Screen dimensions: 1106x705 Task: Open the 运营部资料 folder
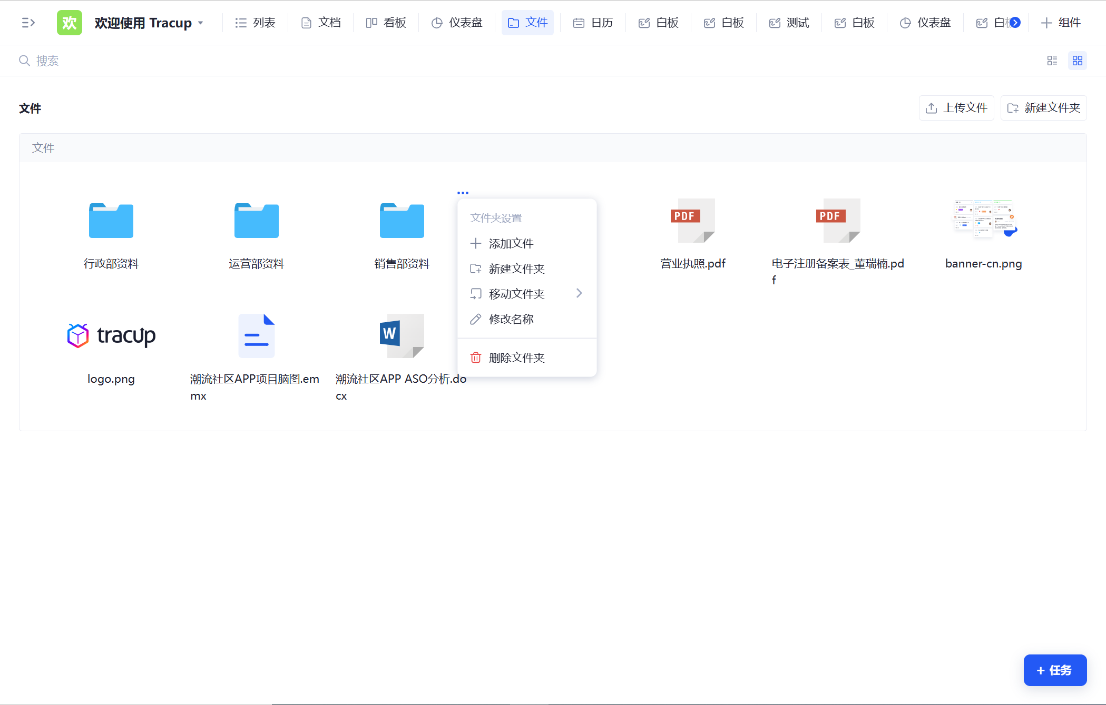pyautogui.click(x=257, y=221)
